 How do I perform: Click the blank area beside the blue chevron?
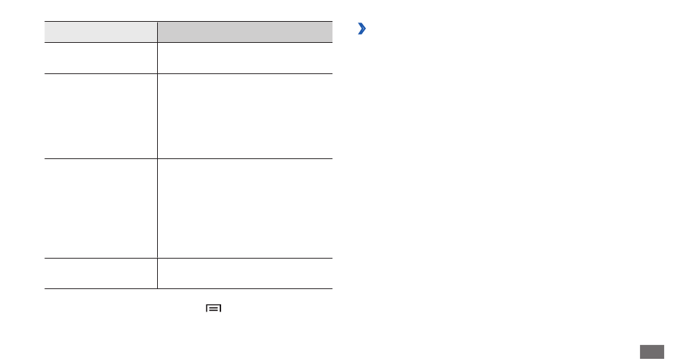[520, 28]
